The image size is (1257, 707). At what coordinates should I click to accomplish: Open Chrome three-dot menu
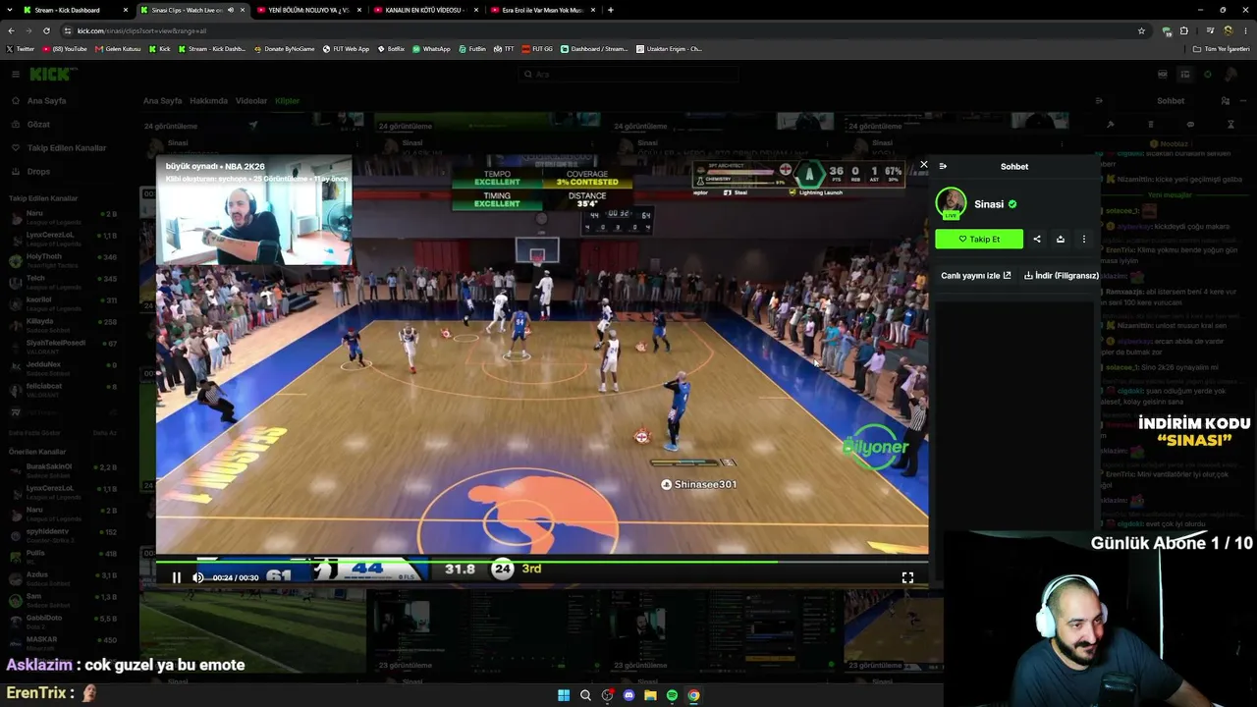point(1247,30)
